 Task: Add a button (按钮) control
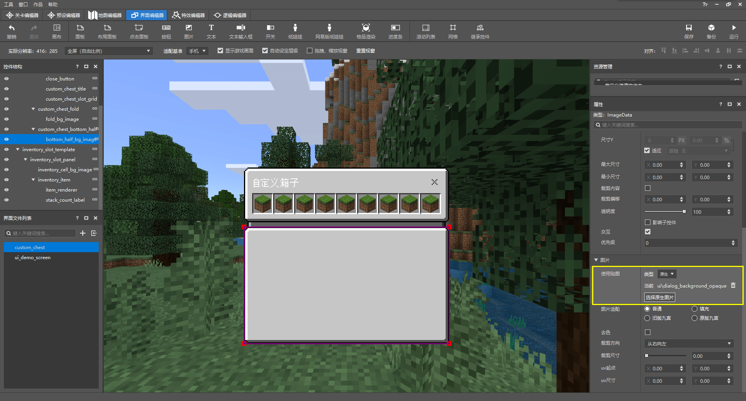coord(166,31)
